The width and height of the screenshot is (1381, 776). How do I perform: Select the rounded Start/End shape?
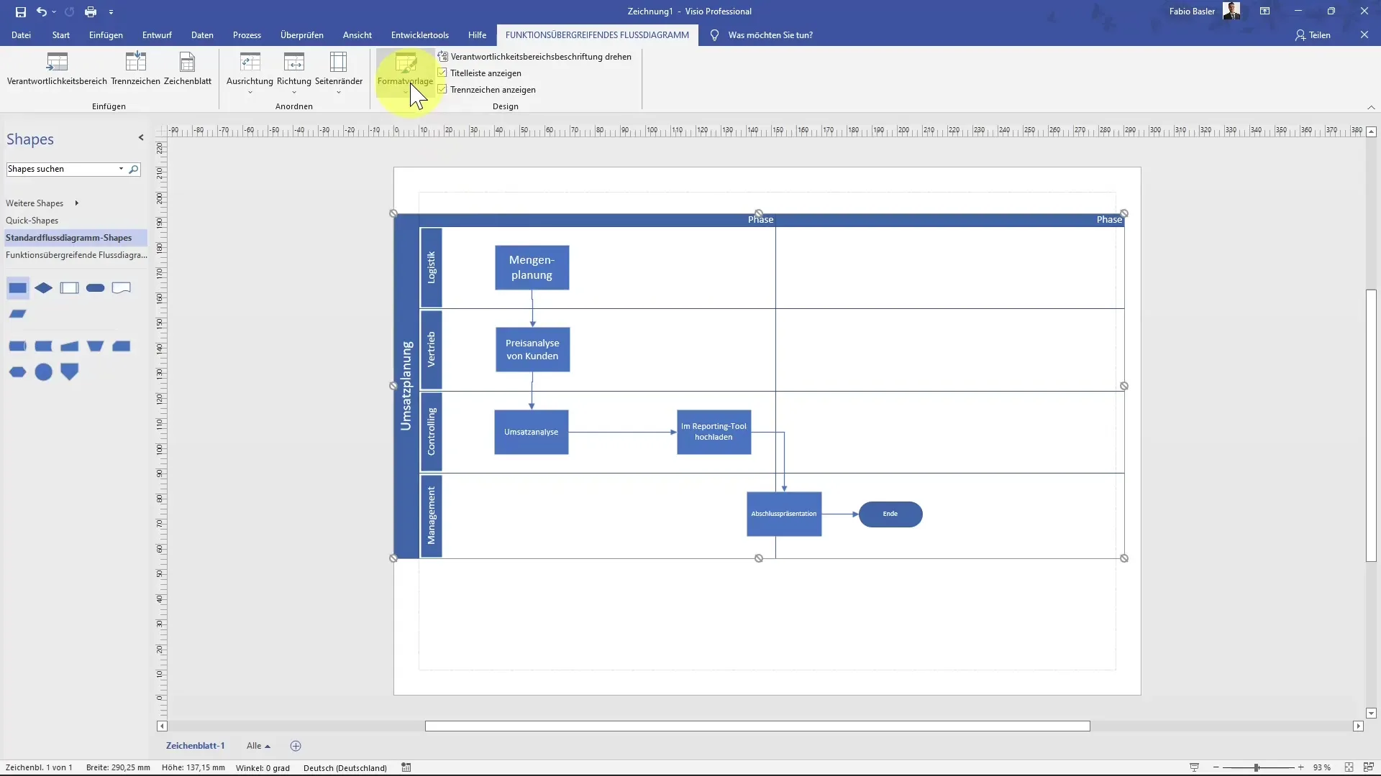[x=95, y=288]
